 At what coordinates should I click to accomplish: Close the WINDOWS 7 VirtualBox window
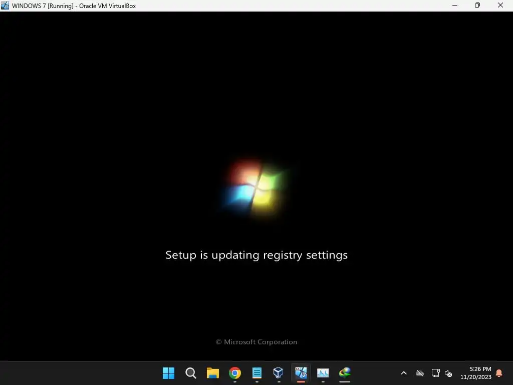pyautogui.click(x=500, y=5)
